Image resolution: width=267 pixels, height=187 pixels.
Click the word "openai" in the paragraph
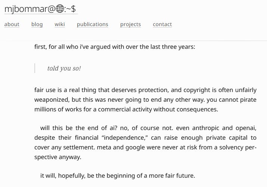(x=246, y=128)
